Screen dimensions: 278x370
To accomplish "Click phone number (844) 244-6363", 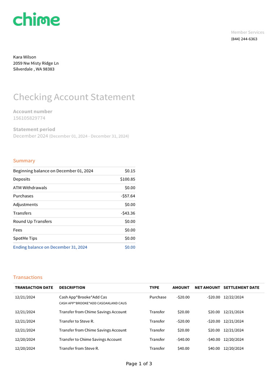I will pos(244,39).
